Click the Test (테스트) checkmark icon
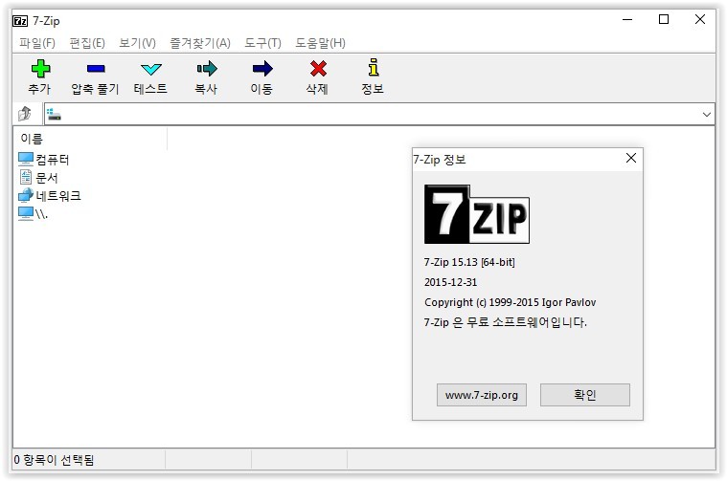Screen dimensions: 727x481 point(150,69)
